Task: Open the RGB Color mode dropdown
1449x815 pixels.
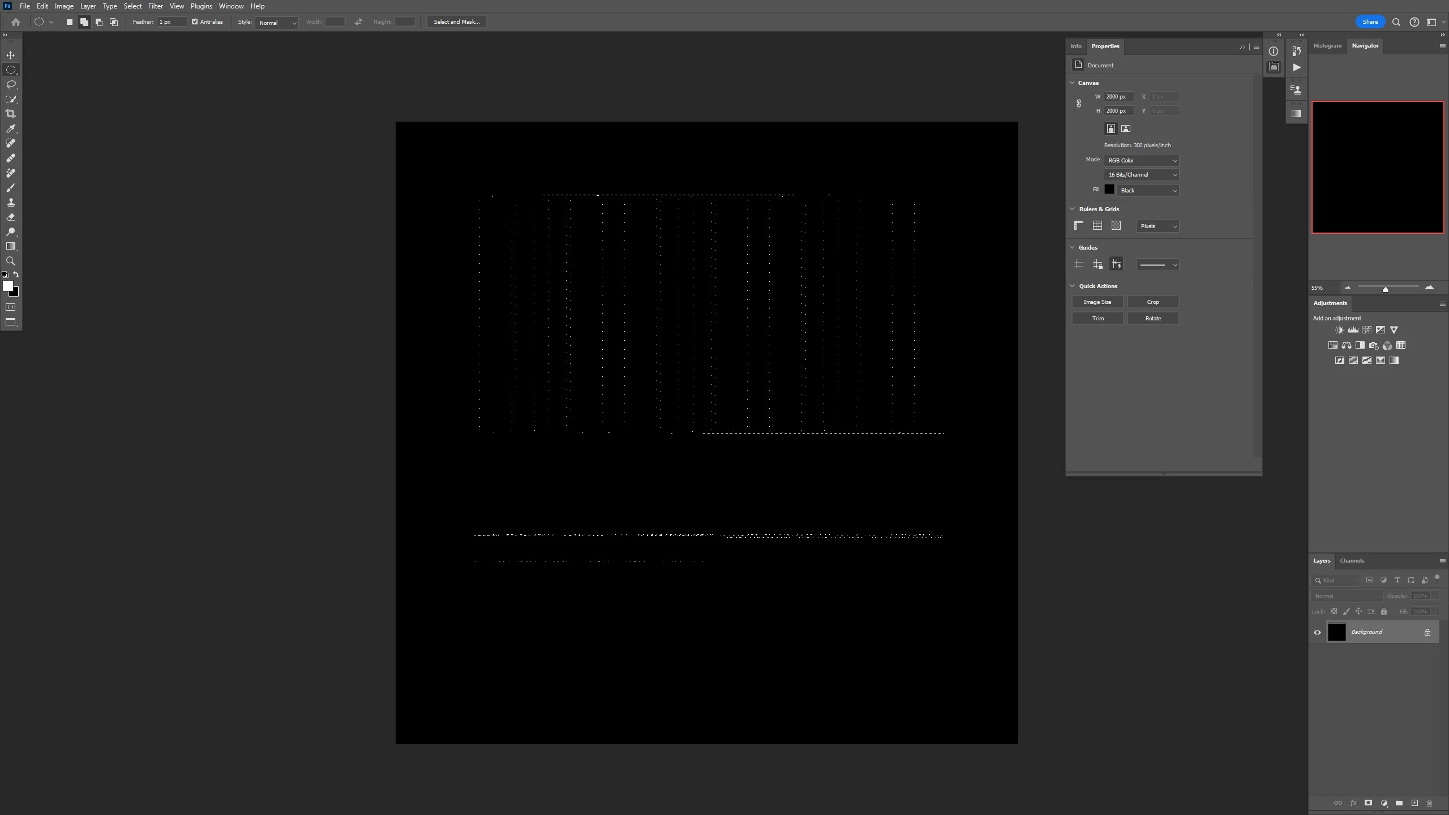Action: coord(1141,160)
